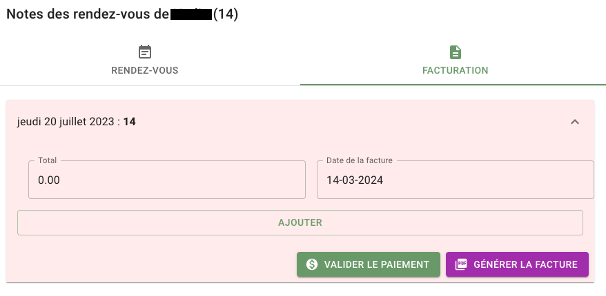Click the PDF icon in Générer la facture
This screenshot has height=296, width=606.
click(x=461, y=264)
